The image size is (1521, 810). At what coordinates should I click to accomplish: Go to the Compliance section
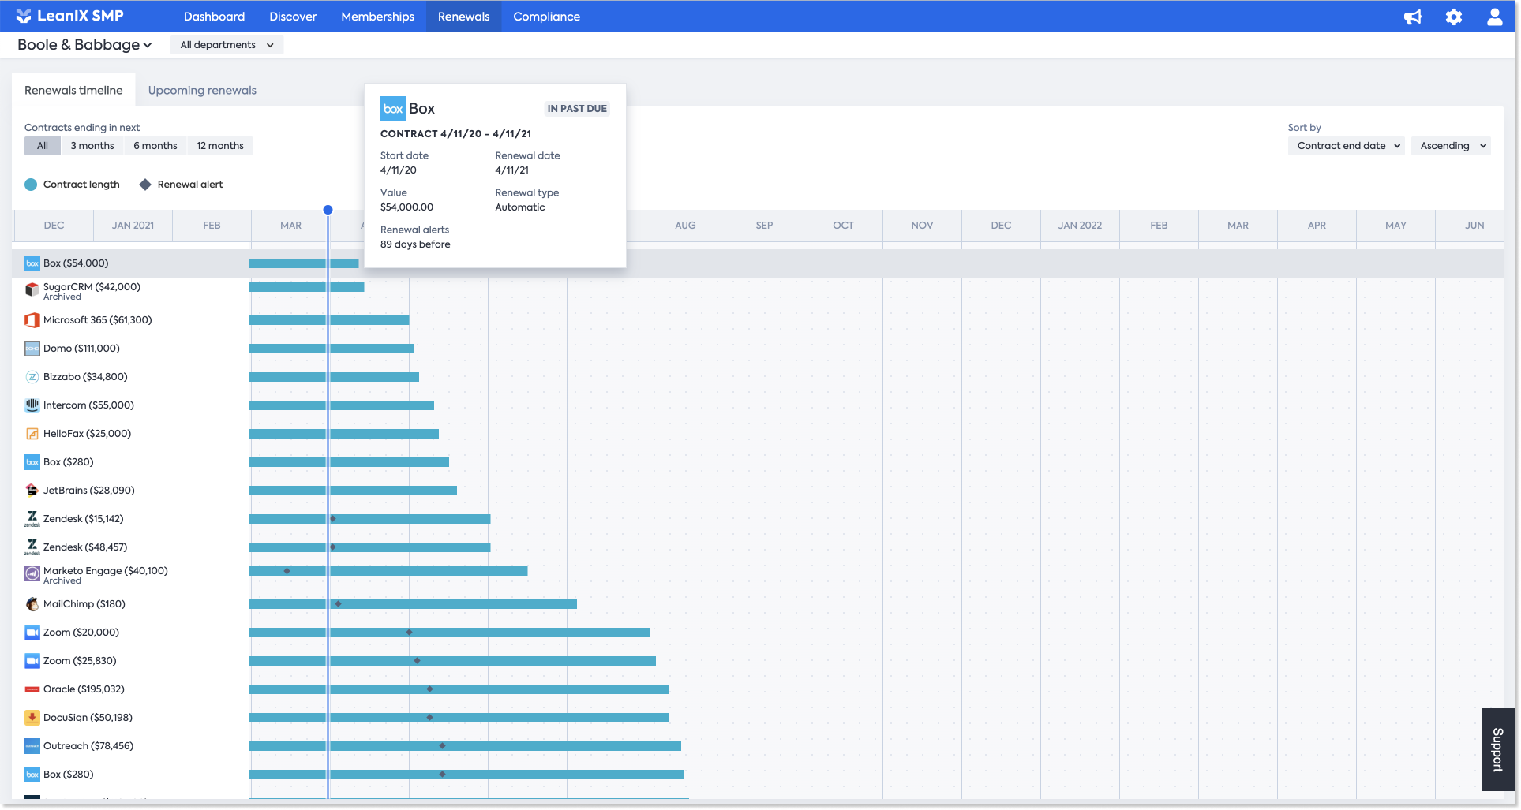546,17
